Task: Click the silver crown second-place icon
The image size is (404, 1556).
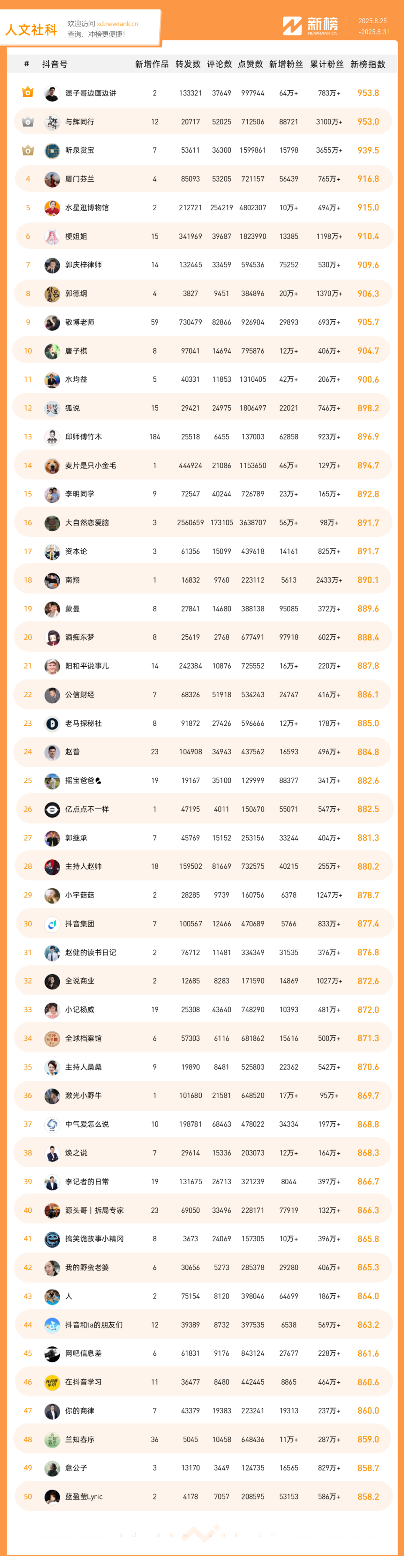Action: click(x=28, y=121)
